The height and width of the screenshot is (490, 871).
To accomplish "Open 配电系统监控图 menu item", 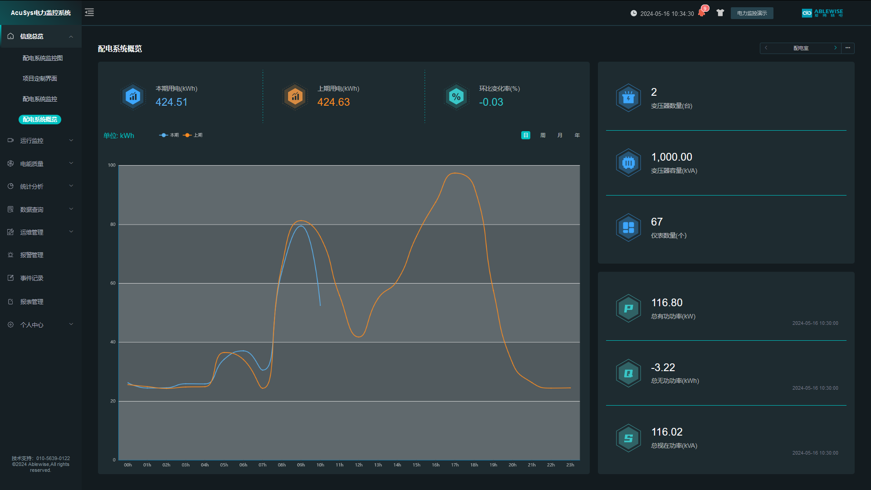I will click(x=43, y=58).
